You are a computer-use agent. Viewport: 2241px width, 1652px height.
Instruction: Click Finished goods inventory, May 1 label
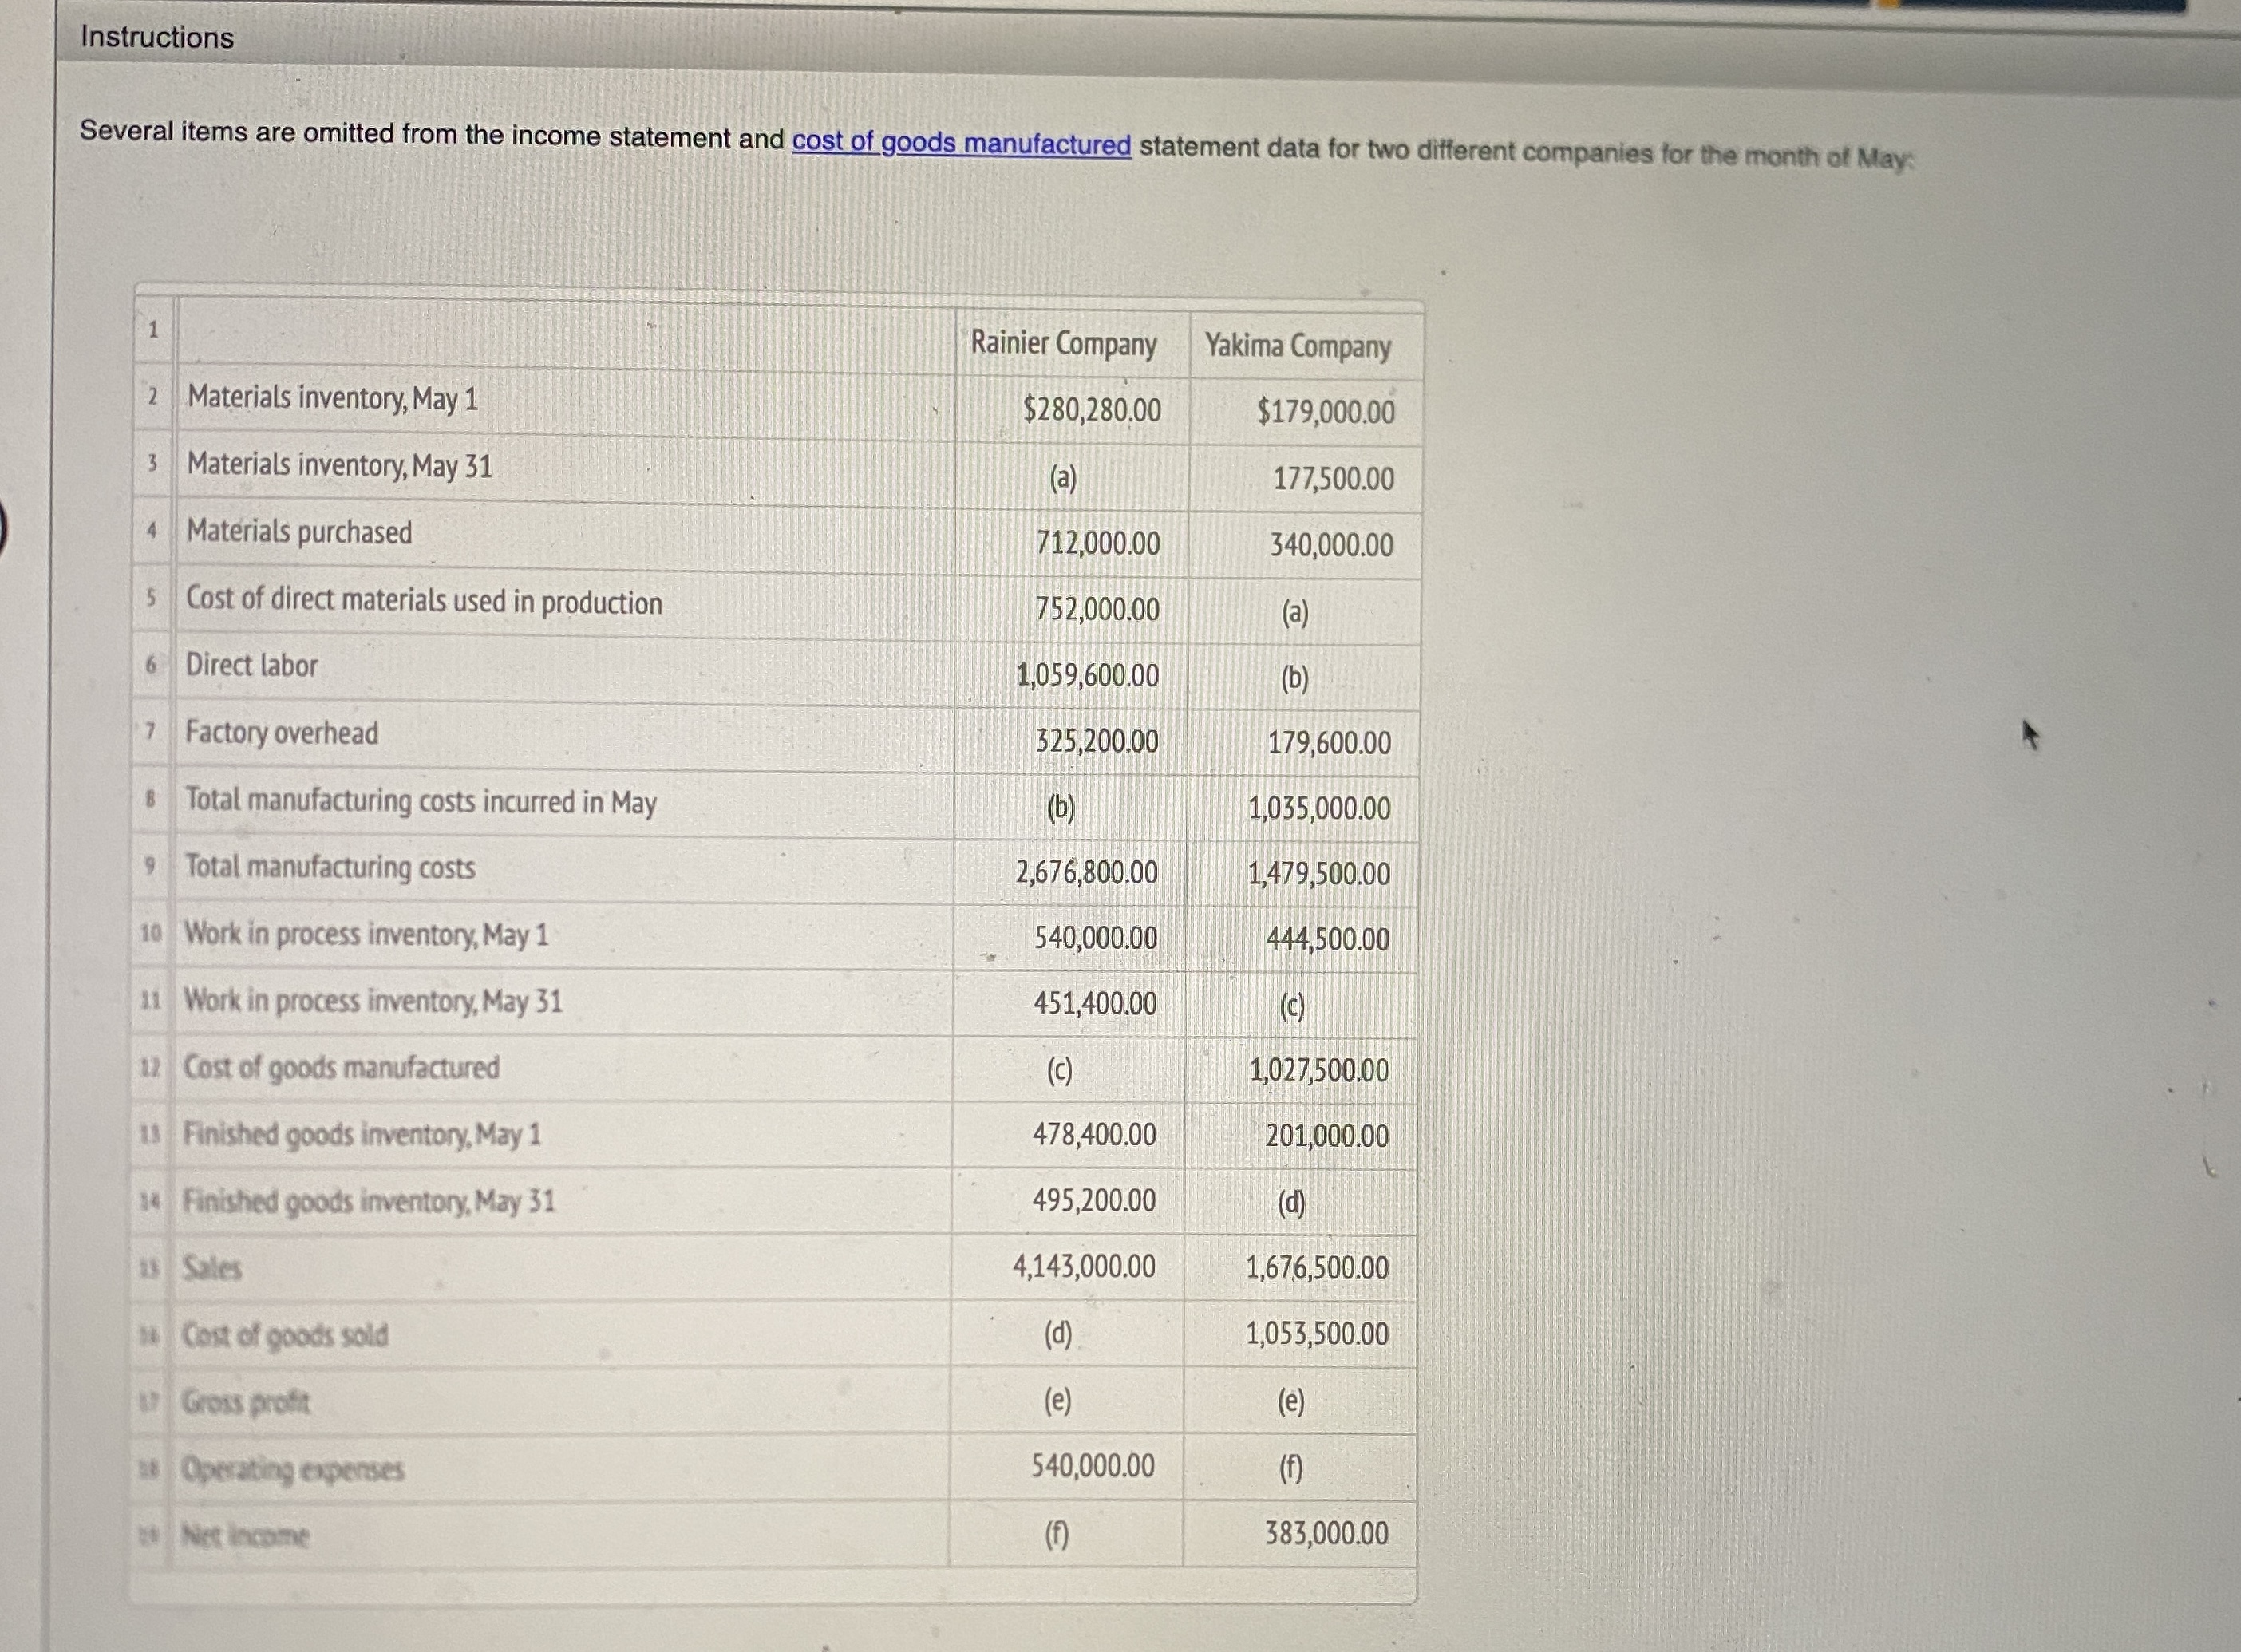pyautogui.click(x=361, y=1134)
